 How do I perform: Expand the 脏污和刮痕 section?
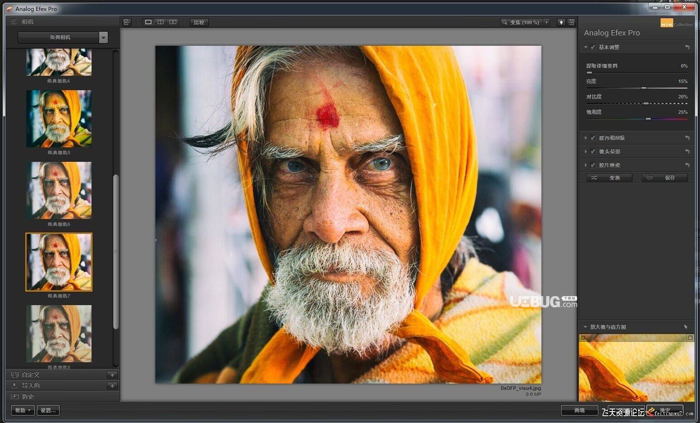coord(586,138)
